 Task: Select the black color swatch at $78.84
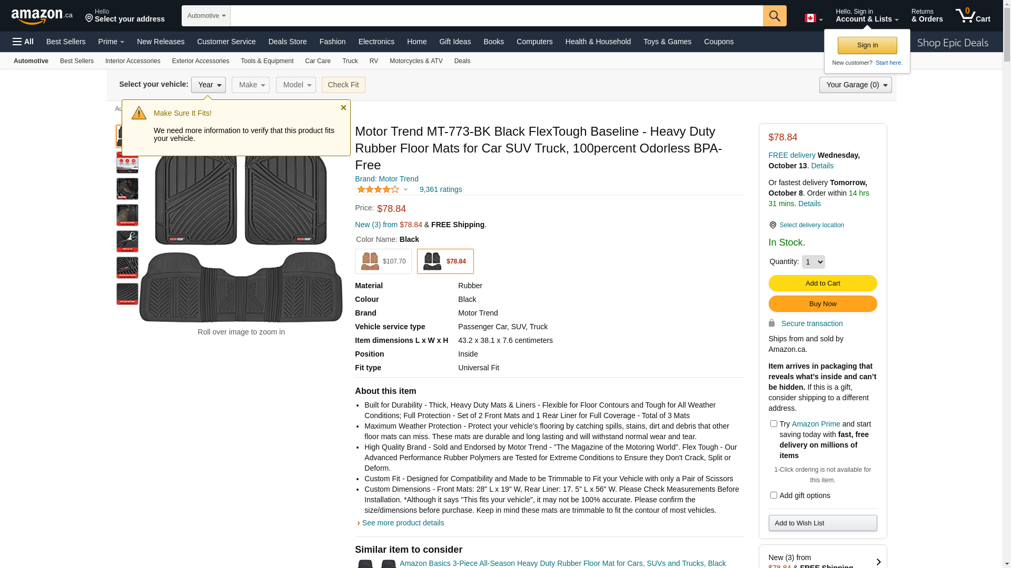pos(445,261)
